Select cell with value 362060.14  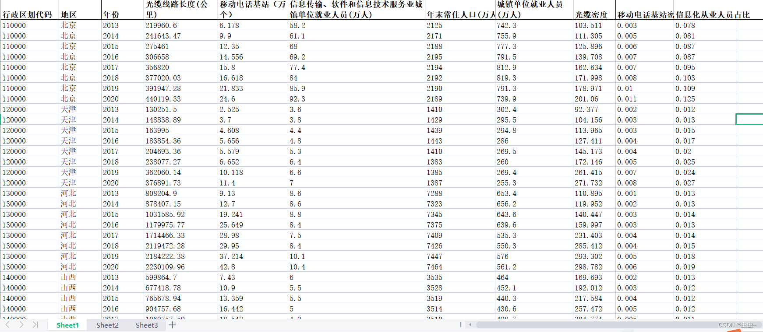pyautogui.click(x=181, y=172)
